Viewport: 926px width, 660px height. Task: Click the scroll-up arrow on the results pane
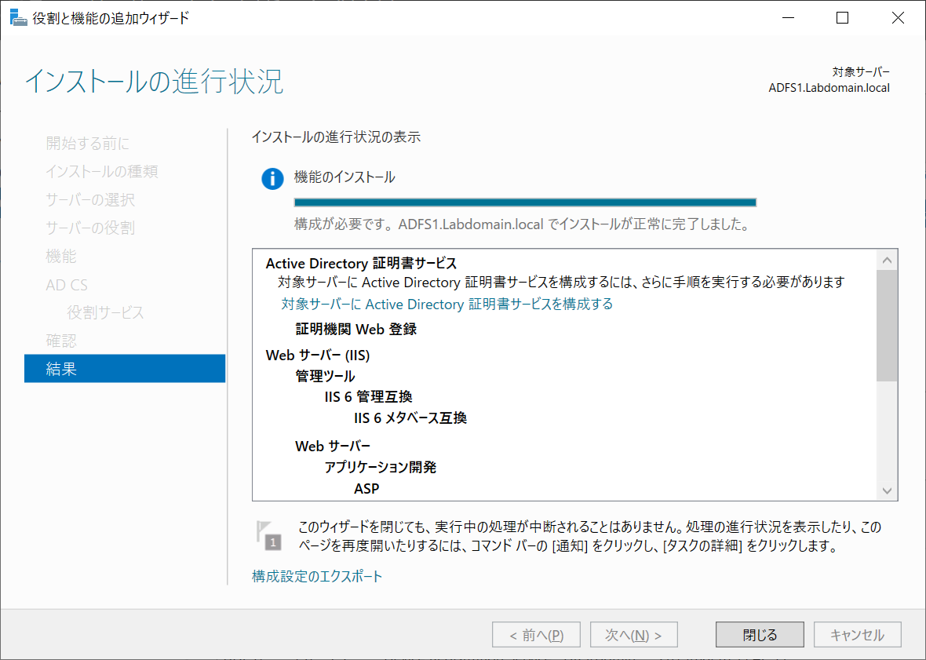(886, 259)
